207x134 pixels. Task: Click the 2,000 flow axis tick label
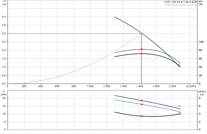(x=173, y=86)
